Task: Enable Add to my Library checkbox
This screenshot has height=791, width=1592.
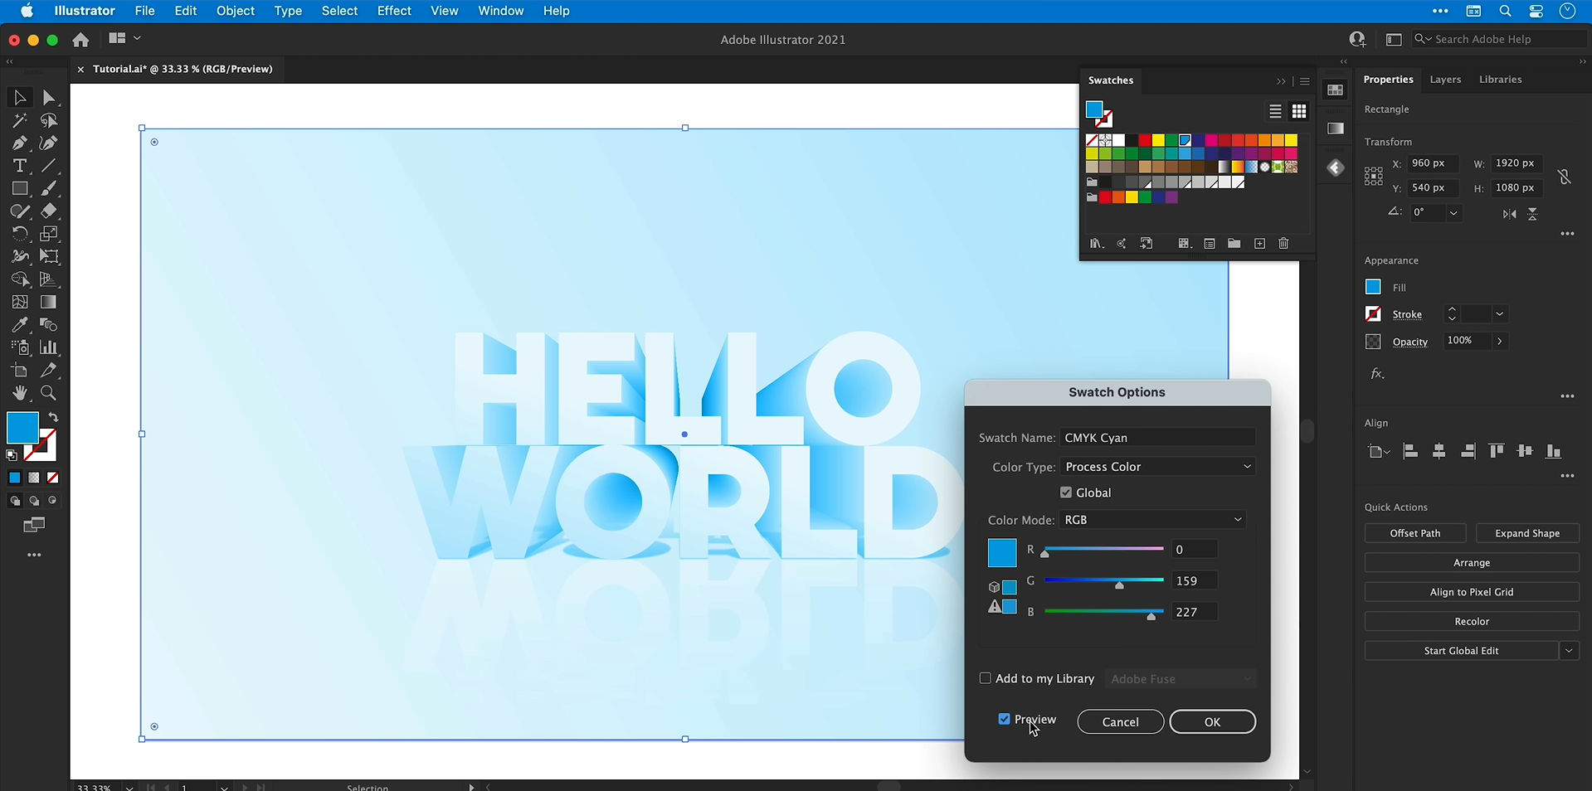Action: (986, 678)
